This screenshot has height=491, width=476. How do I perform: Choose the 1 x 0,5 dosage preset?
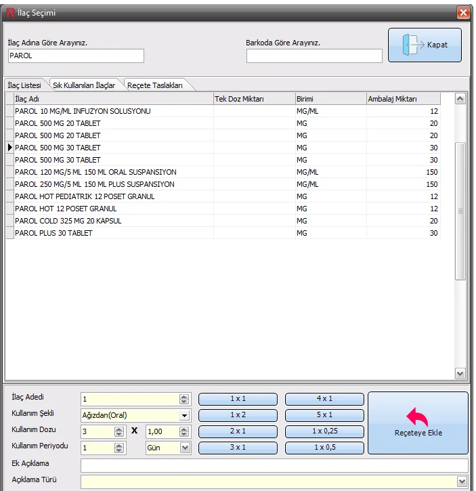click(324, 448)
